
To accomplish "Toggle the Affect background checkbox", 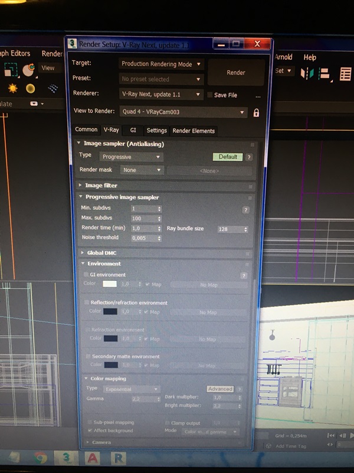I will 90,430.
